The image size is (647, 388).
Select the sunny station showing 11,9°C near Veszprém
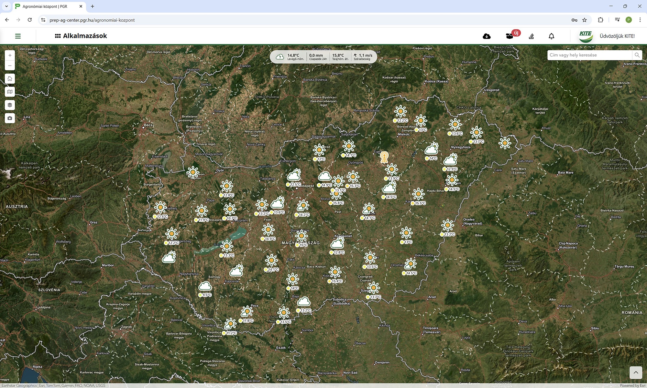coord(202,211)
